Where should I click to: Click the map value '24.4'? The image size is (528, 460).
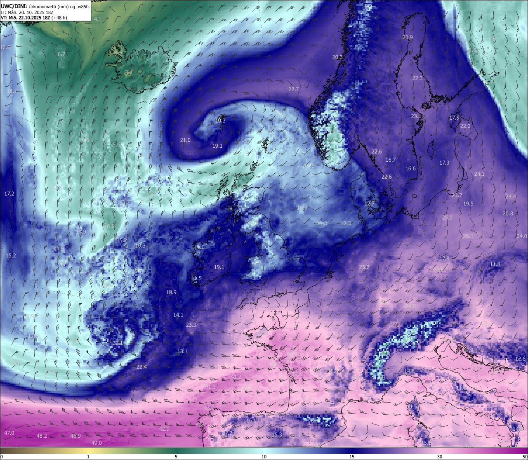511,196
